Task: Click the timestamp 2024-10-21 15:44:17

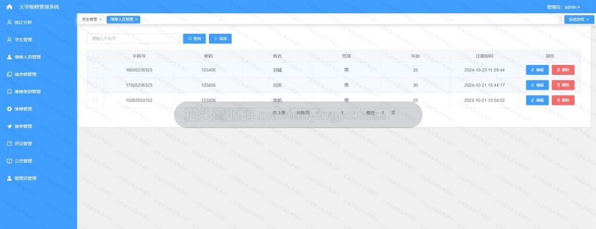Action: [484, 85]
